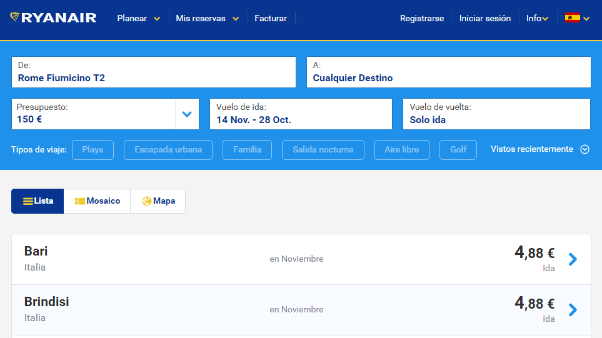The image size is (602, 338).
Task: Click the Bari destination name
Action: coord(36,251)
